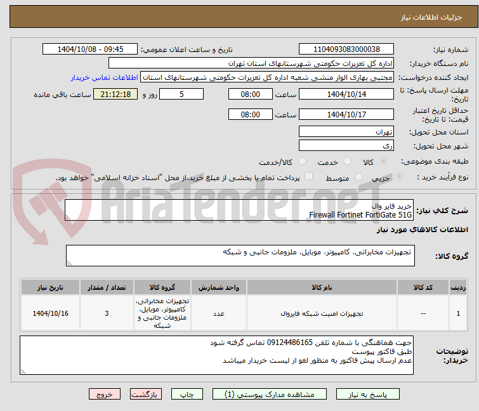Viewport: 479px width, 411px height.
Task: Click the واحد شمارش column header
Action: click(219, 287)
